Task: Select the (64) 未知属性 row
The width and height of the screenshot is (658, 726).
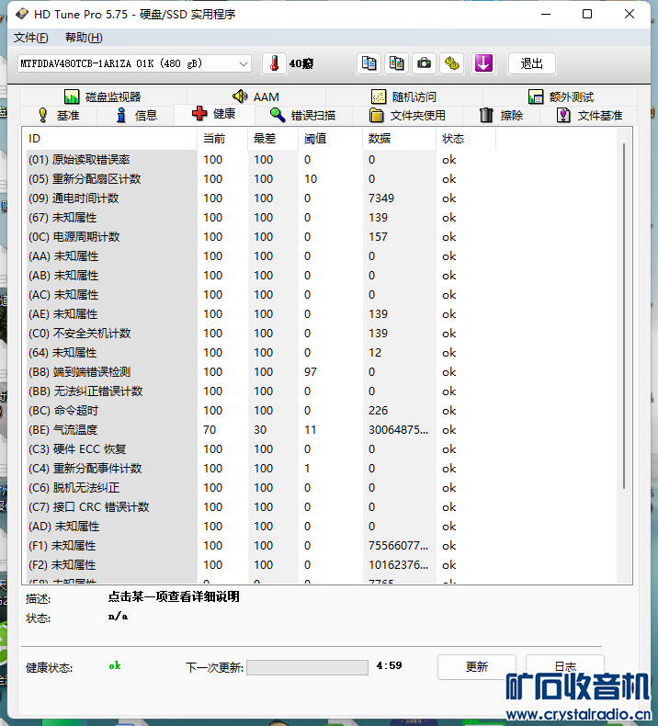Action: point(321,353)
